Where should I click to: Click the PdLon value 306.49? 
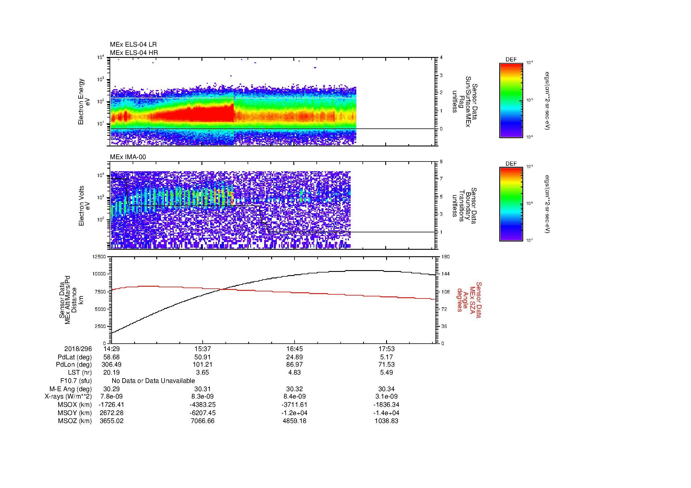111,364
